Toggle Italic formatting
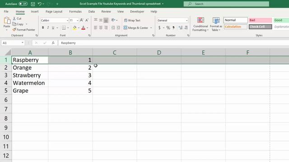The width and height of the screenshot is (289, 162). pos(48,28)
